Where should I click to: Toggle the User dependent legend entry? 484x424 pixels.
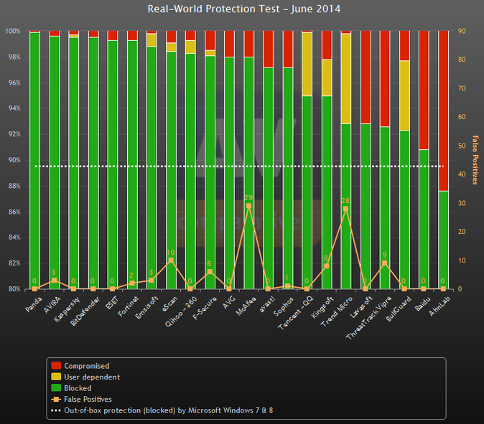[x=85, y=377]
